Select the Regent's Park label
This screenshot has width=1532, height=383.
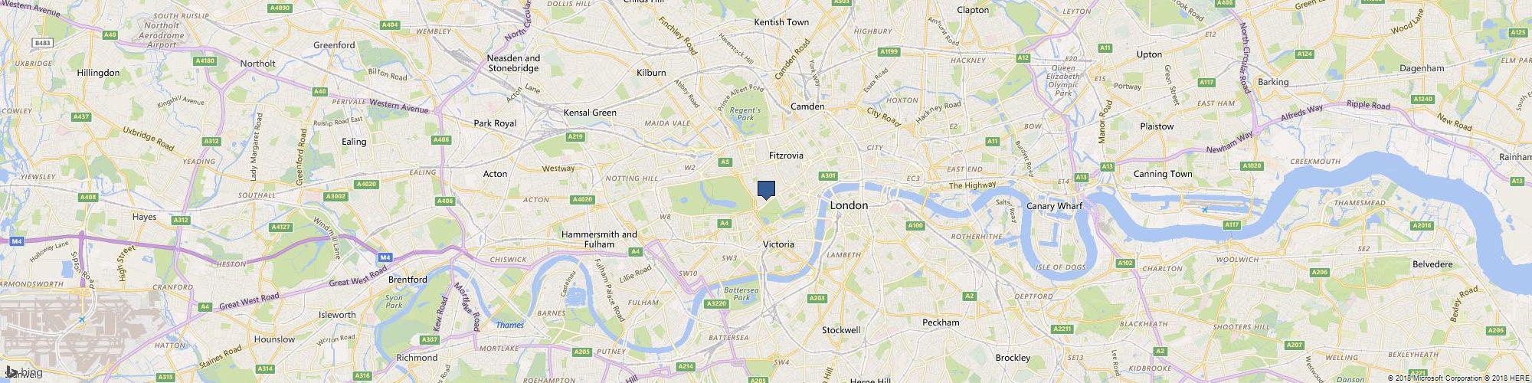[x=744, y=114]
